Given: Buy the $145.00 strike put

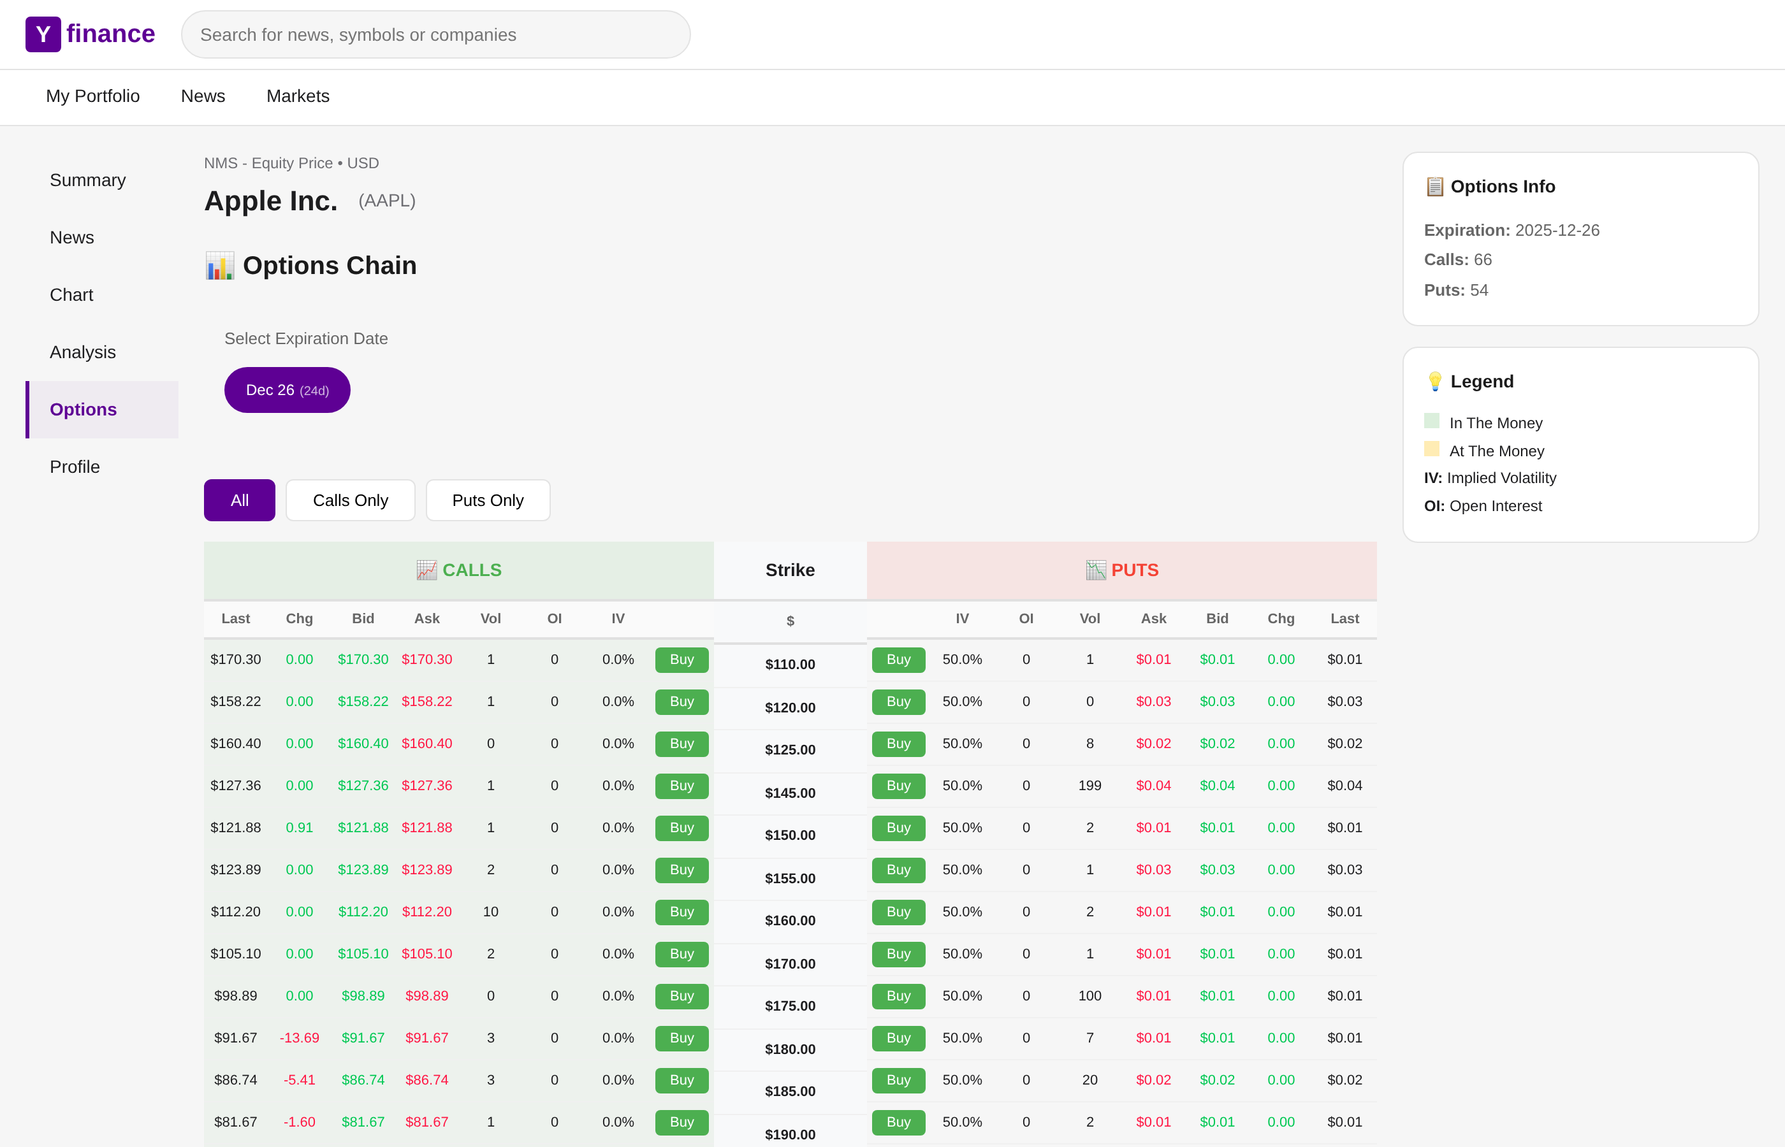Looking at the screenshot, I should tap(898, 786).
